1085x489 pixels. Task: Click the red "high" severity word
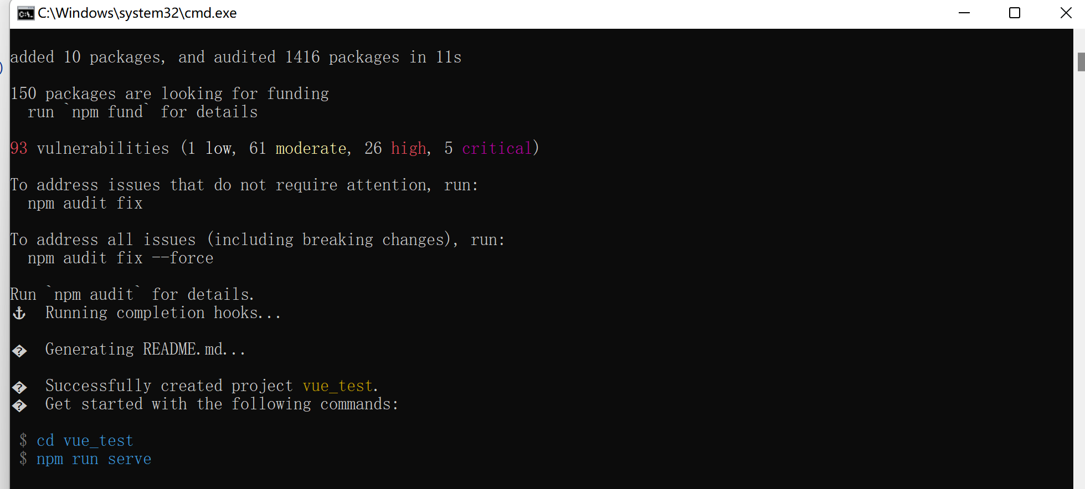tap(409, 148)
